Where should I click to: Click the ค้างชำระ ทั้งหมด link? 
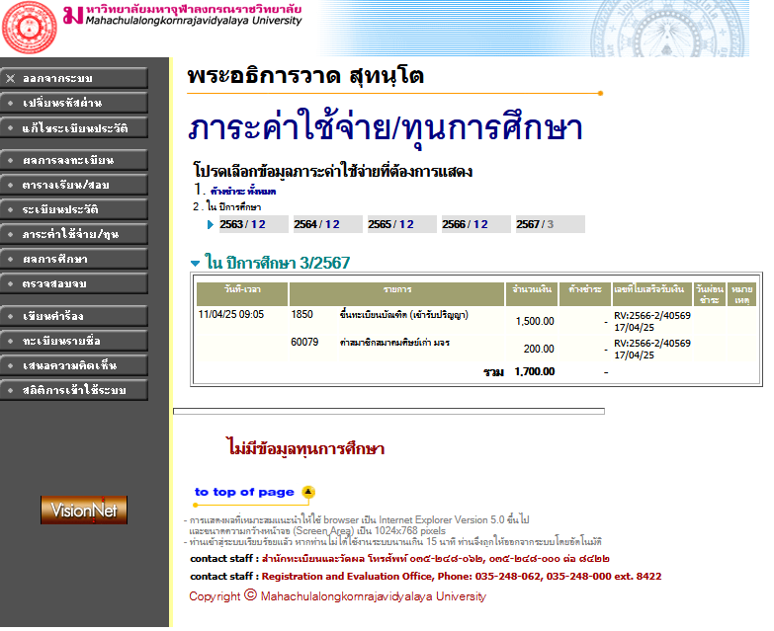click(x=241, y=191)
